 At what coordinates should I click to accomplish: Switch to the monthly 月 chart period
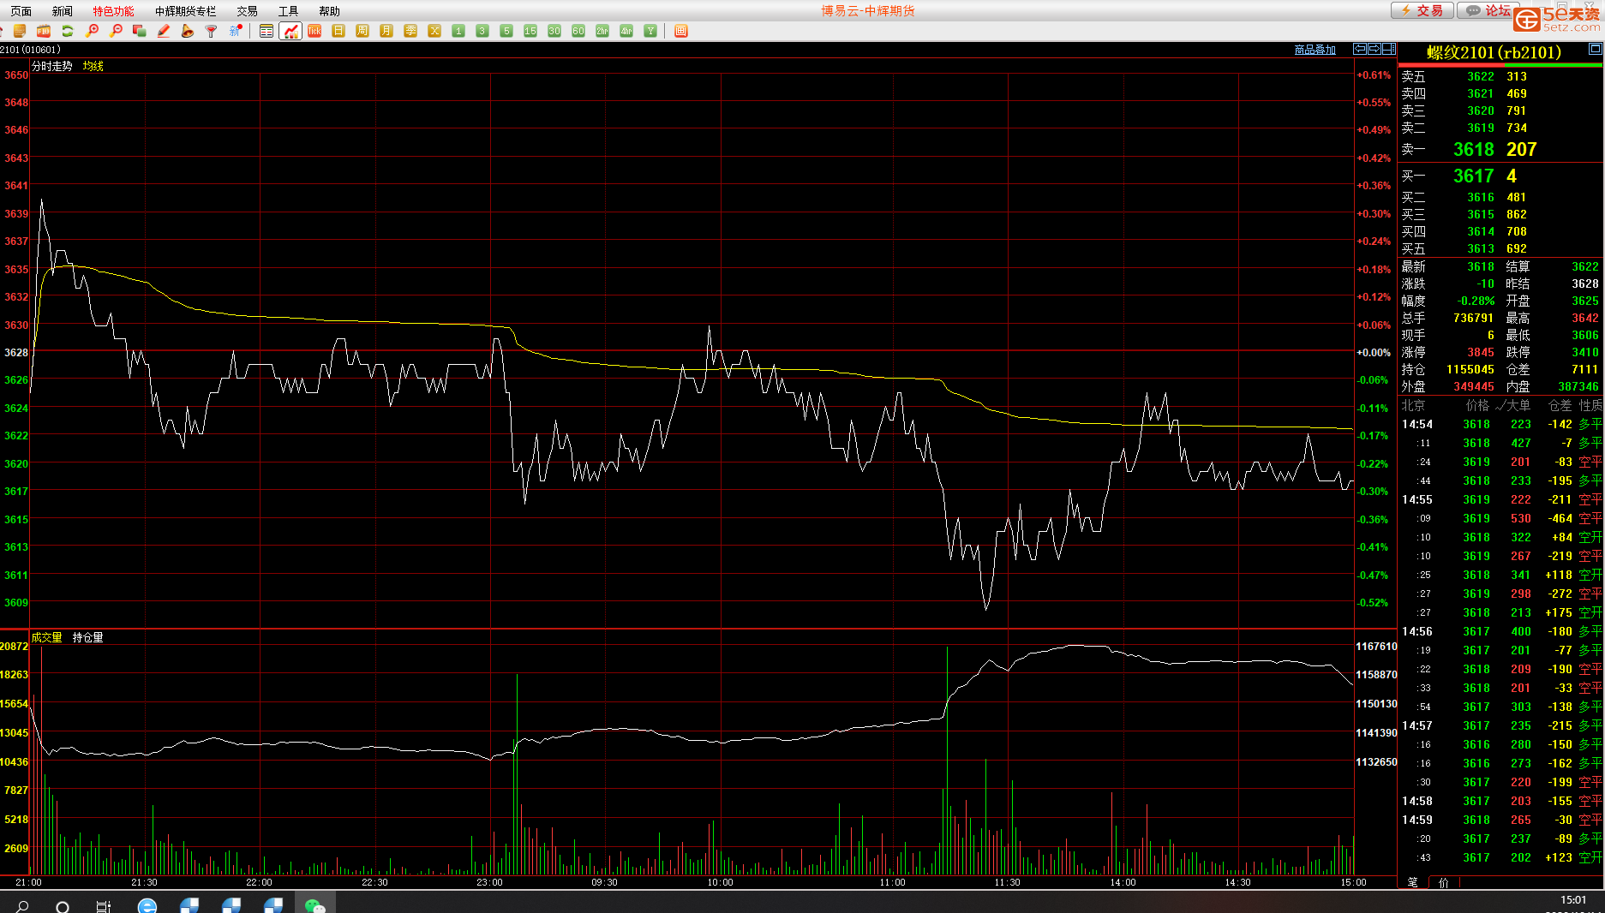pos(386,31)
